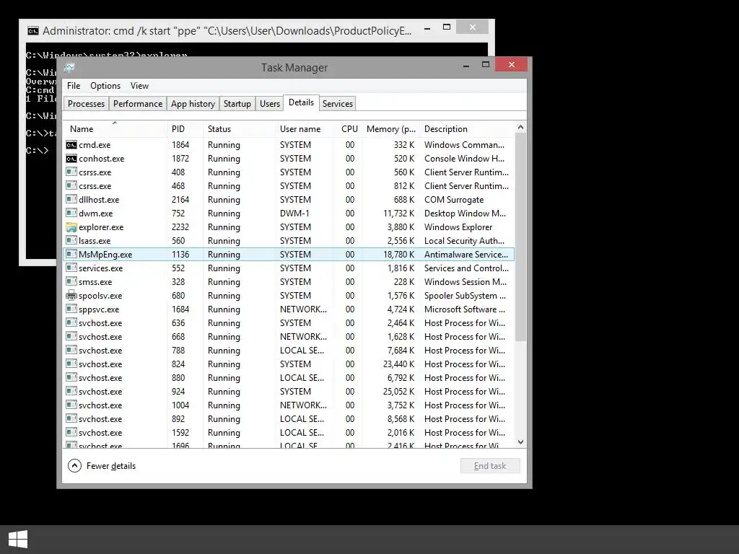Screen dimensions: 739x554
Task: Click the 18,780 K memory value
Action: pyautogui.click(x=398, y=255)
